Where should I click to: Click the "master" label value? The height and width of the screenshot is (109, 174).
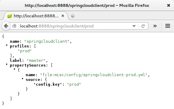[x=36, y=60]
